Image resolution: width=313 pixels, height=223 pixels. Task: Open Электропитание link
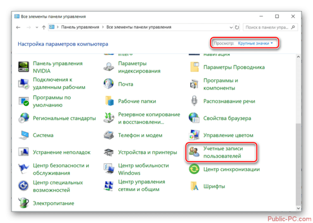[x=54, y=203]
